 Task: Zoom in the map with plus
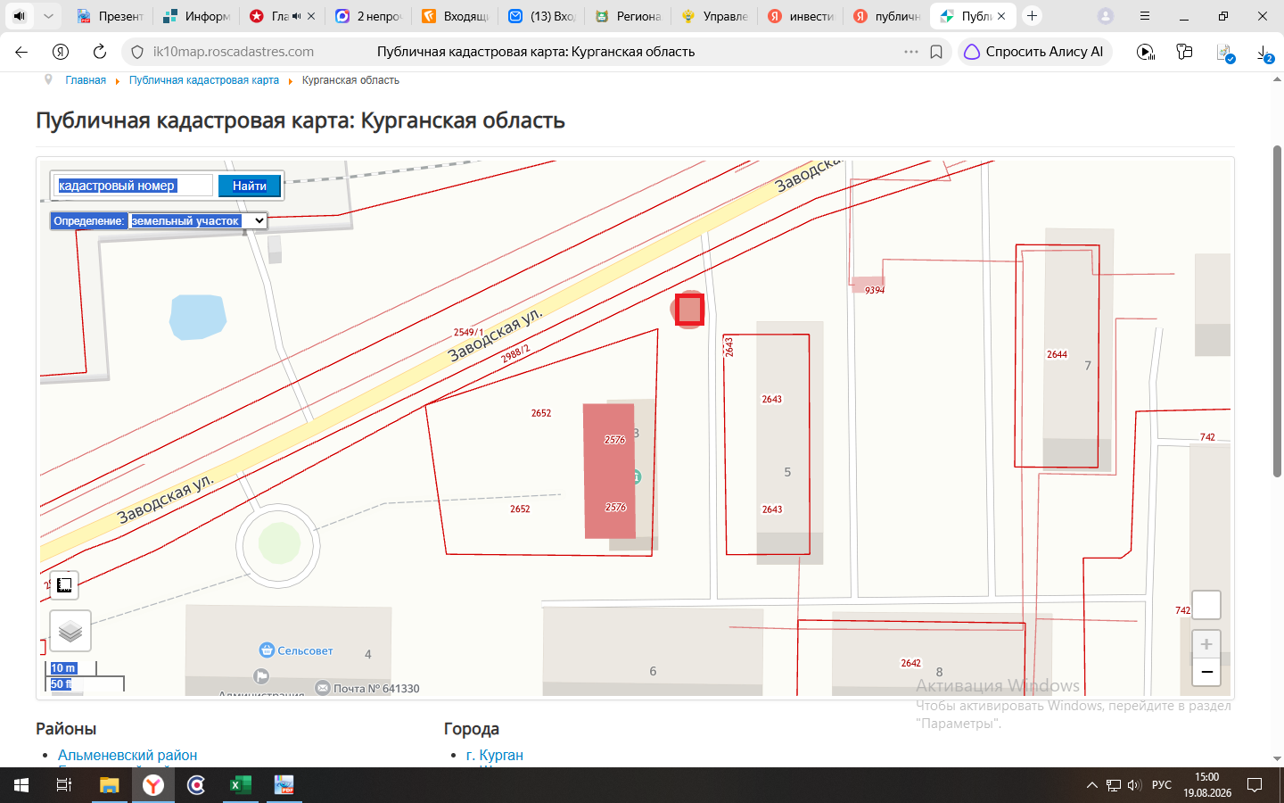[x=1206, y=644]
